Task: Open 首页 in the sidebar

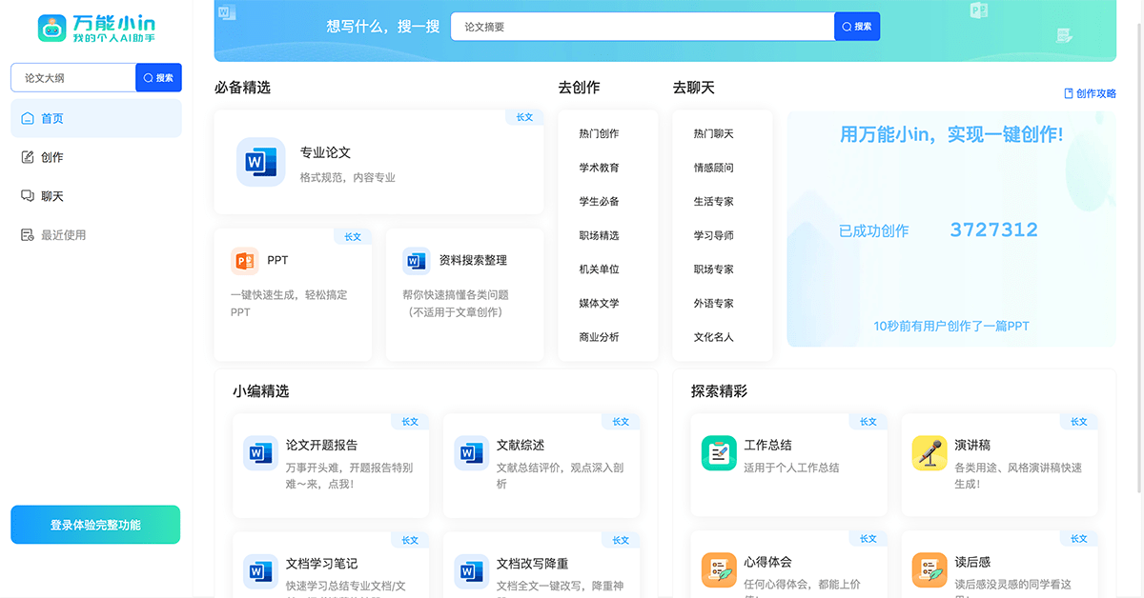Action: (95, 118)
